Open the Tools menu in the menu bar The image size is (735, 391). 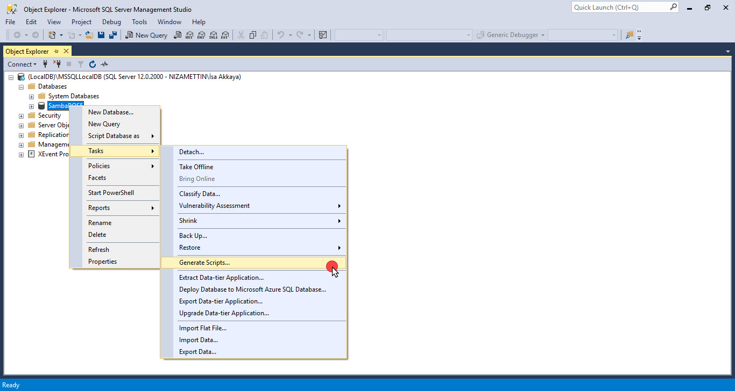click(139, 22)
